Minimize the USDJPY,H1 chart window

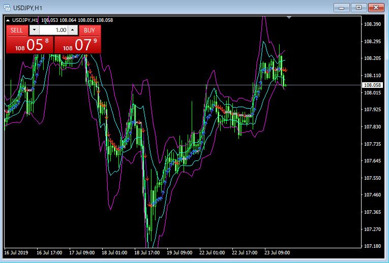point(342,8)
